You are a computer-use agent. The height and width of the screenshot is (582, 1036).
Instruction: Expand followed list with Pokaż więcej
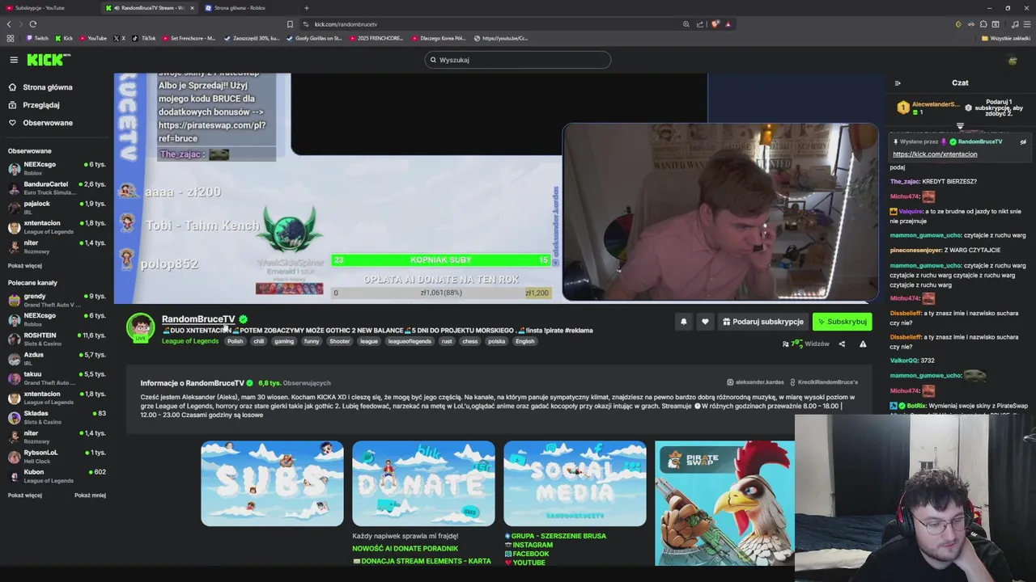[x=25, y=265]
